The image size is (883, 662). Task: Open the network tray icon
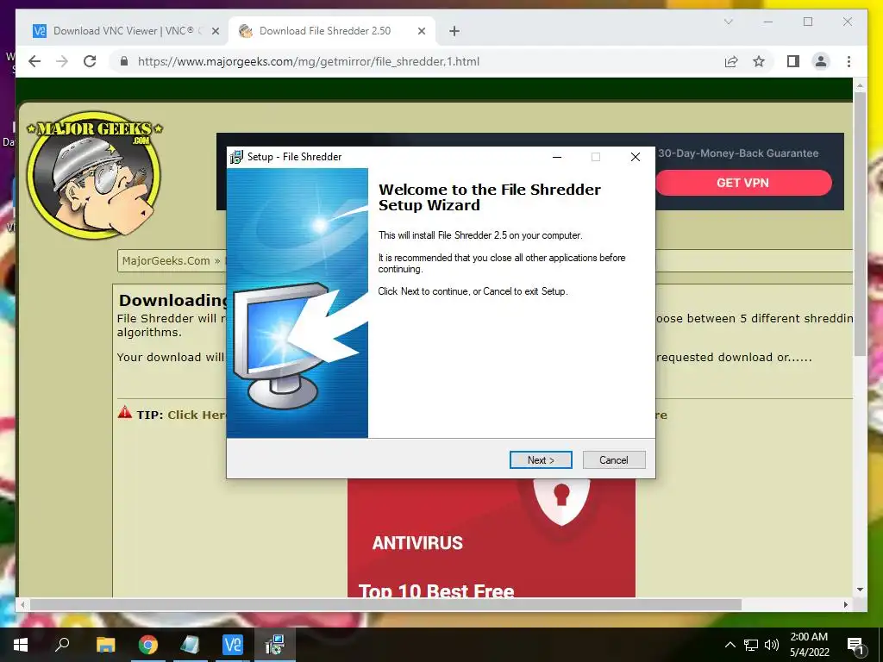tap(751, 645)
